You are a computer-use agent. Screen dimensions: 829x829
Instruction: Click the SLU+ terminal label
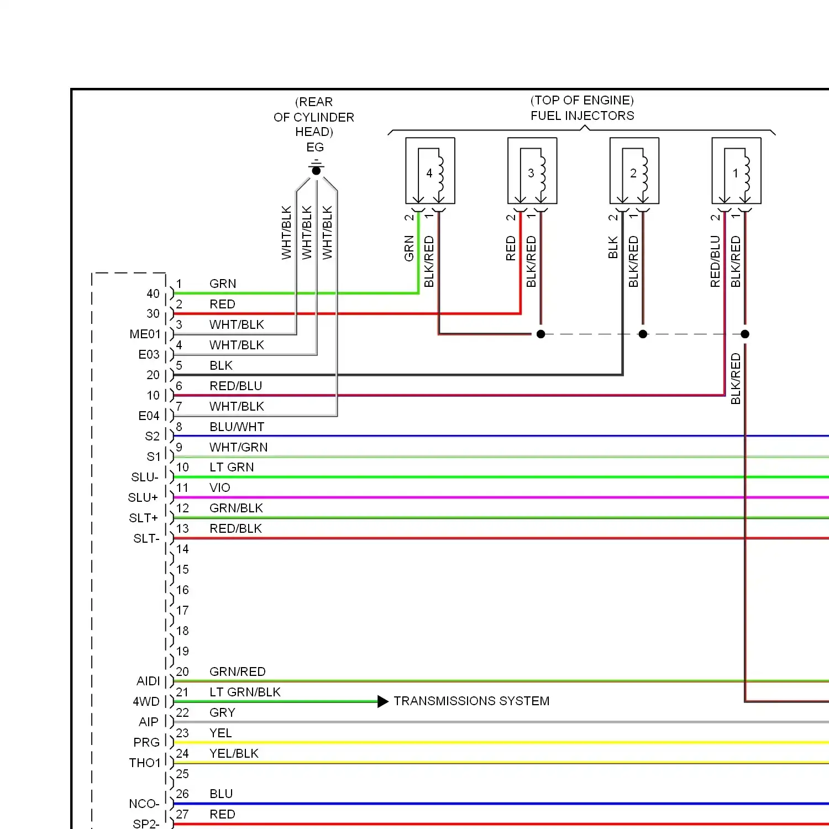click(143, 497)
